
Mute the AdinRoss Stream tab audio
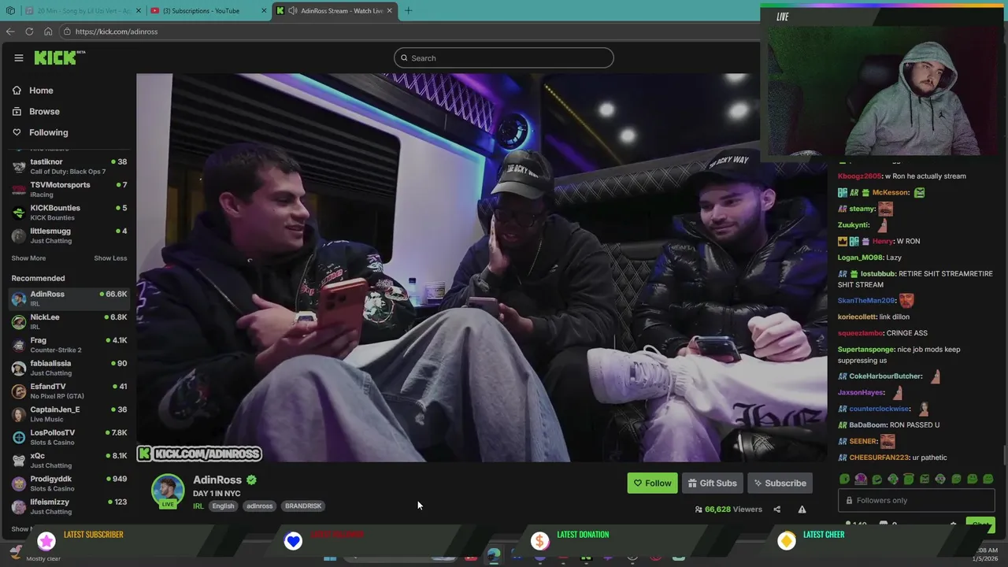pos(293,11)
